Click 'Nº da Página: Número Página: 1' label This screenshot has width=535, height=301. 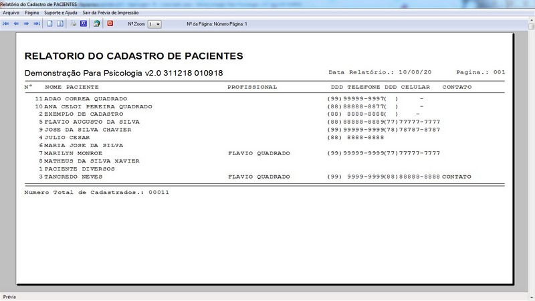[217, 24]
